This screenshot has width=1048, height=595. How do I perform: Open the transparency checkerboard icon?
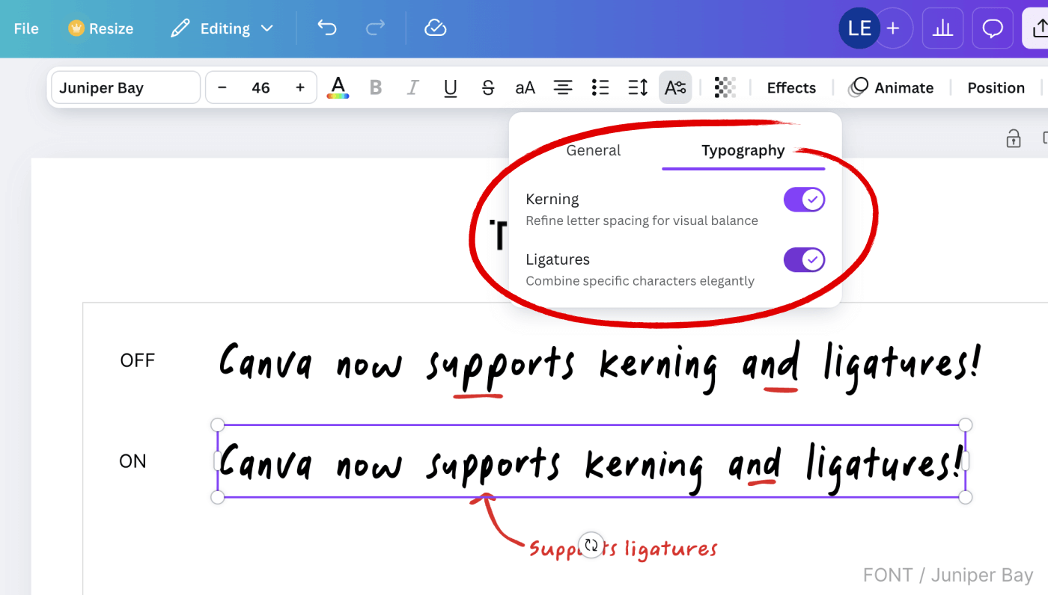click(725, 87)
